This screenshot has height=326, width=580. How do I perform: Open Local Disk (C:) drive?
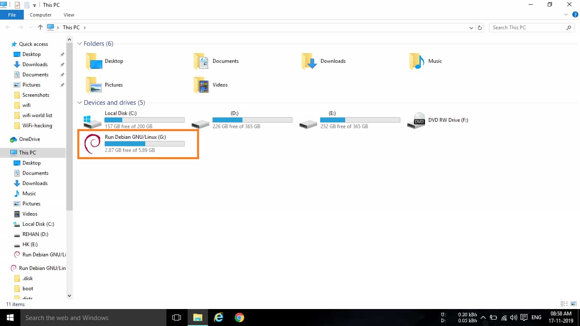click(x=93, y=121)
